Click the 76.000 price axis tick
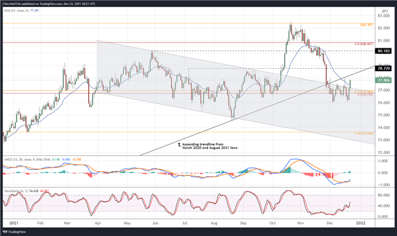The image size is (397, 236). click(384, 103)
